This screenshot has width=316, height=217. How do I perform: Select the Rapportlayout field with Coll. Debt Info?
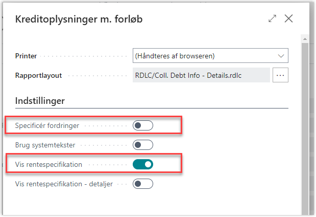[201, 75]
